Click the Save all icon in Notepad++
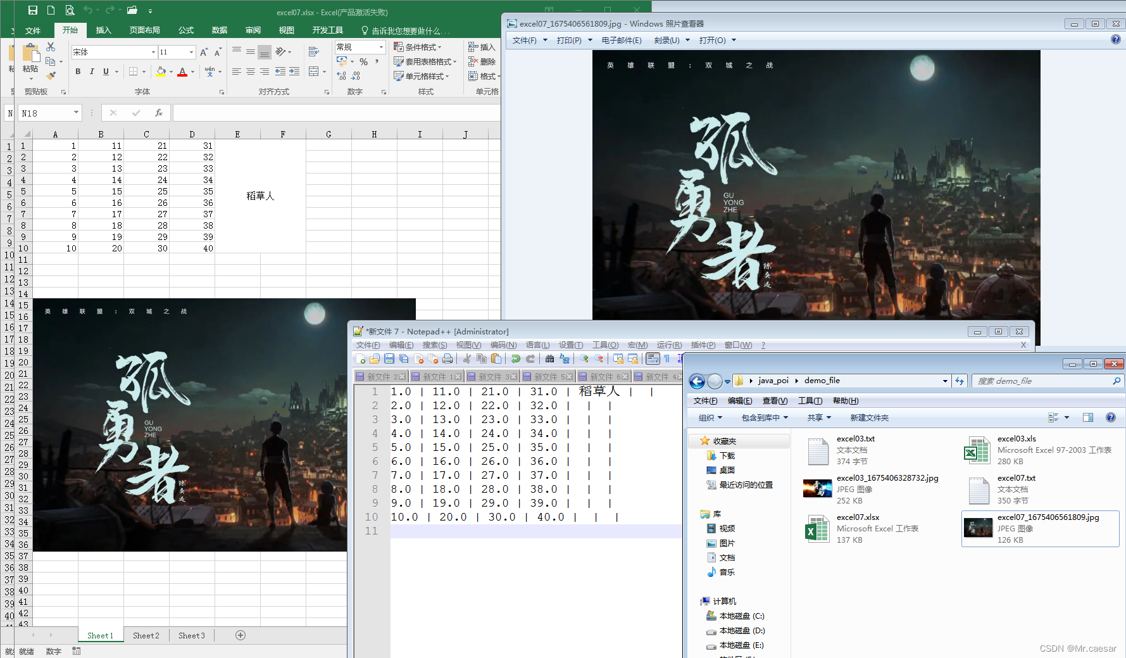1126x658 pixels. click(x=404, y=359)
